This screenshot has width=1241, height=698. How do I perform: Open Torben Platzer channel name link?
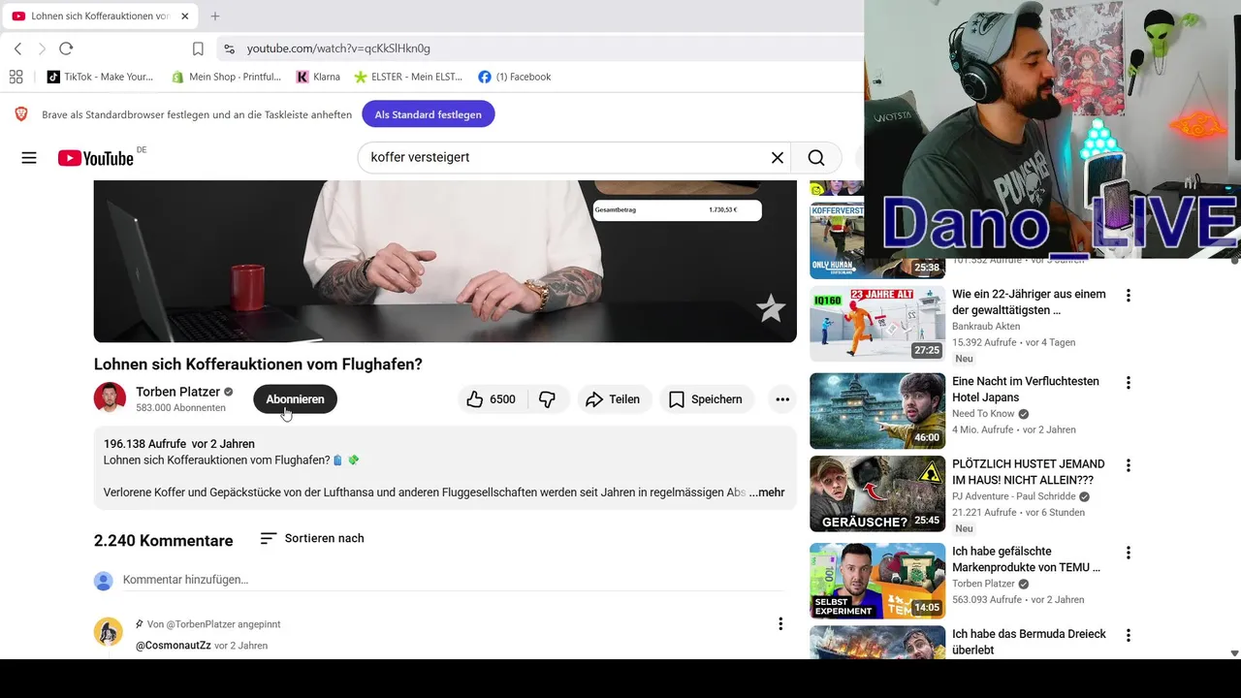tap(177, 392)
